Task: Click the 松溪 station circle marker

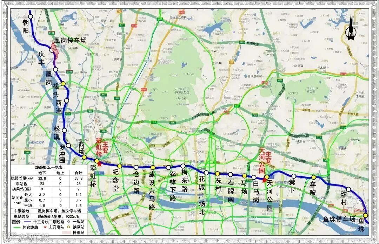Action: (64, 130)
